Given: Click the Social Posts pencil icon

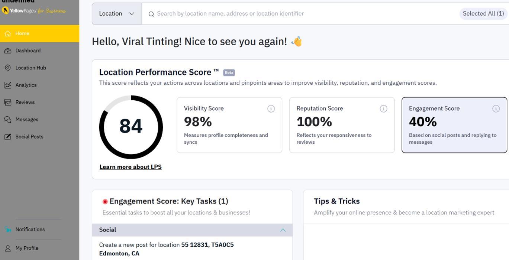Looking at the screenshot, I should (x=8, y=137).
